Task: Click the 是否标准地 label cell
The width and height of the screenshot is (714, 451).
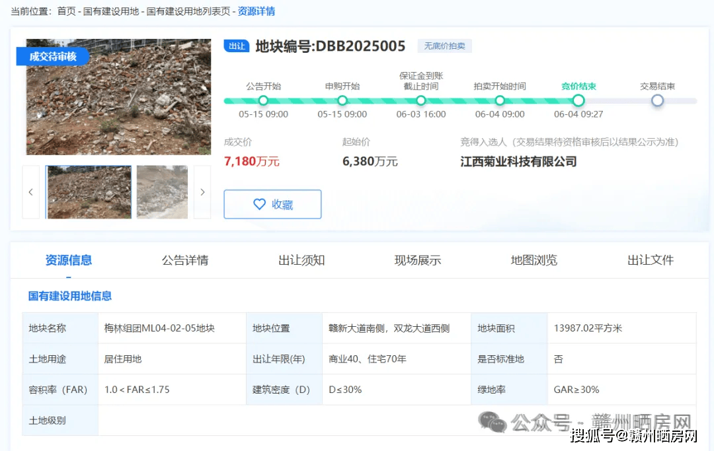Action: (x=510, y=359)
